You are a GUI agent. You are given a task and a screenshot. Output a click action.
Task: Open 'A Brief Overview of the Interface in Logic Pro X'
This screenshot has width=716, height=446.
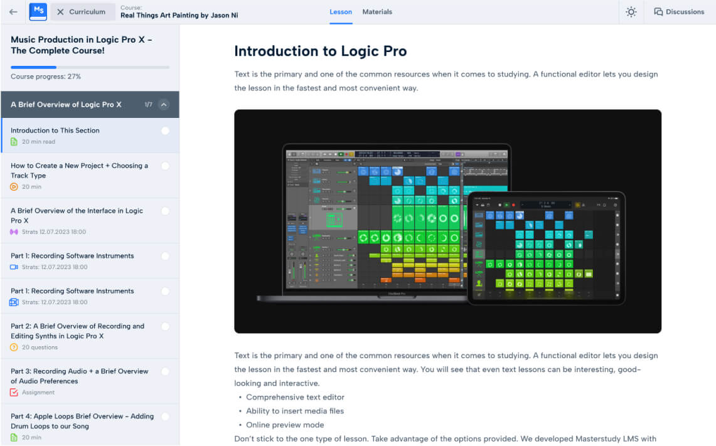click(x=90, y=220)
